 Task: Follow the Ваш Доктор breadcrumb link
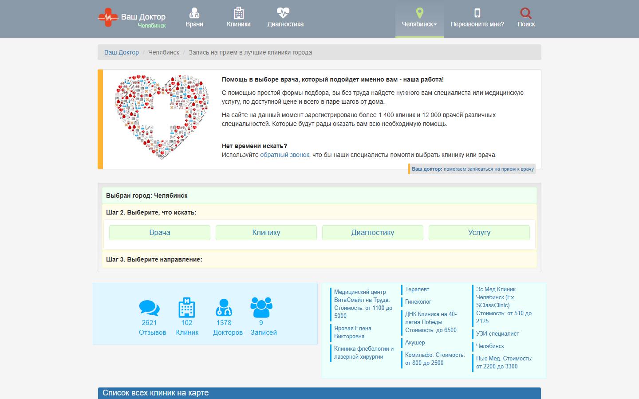click(x=122, y=52)
